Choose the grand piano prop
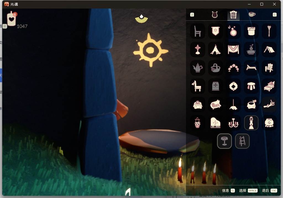 tap(215, 123)
